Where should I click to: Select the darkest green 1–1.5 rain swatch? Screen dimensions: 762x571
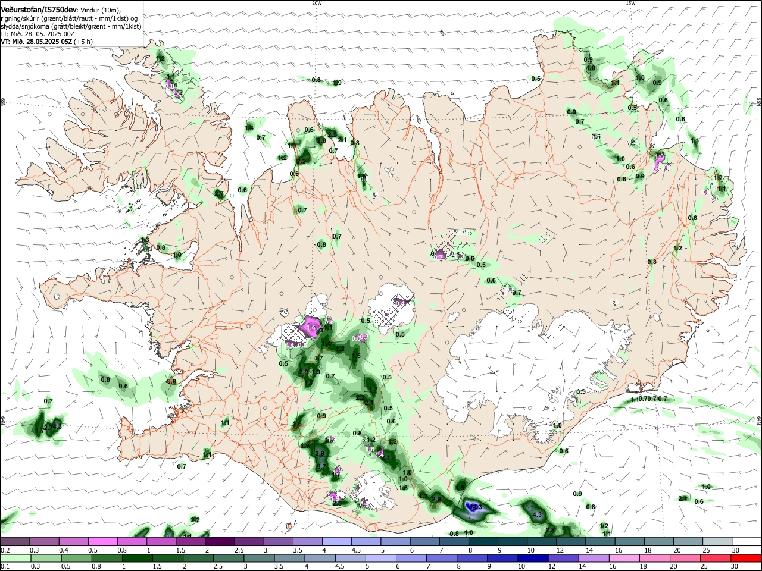pos(138,558)
